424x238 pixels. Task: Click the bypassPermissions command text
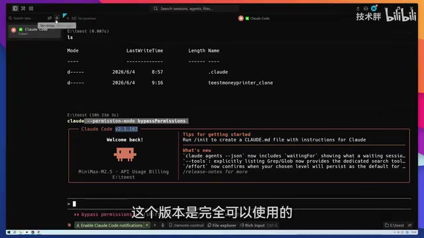click(162, 121)
